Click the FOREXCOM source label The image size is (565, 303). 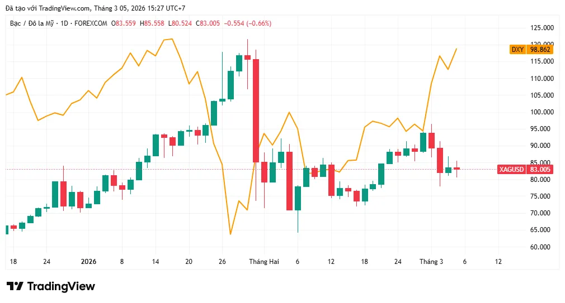pyautogui.click(x=91, y=23)
